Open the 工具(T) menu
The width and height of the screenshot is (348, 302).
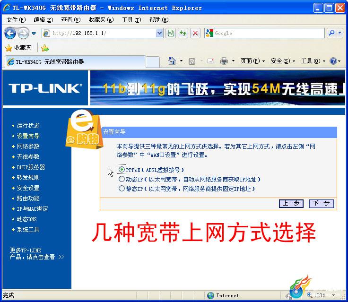pos(131,20)
